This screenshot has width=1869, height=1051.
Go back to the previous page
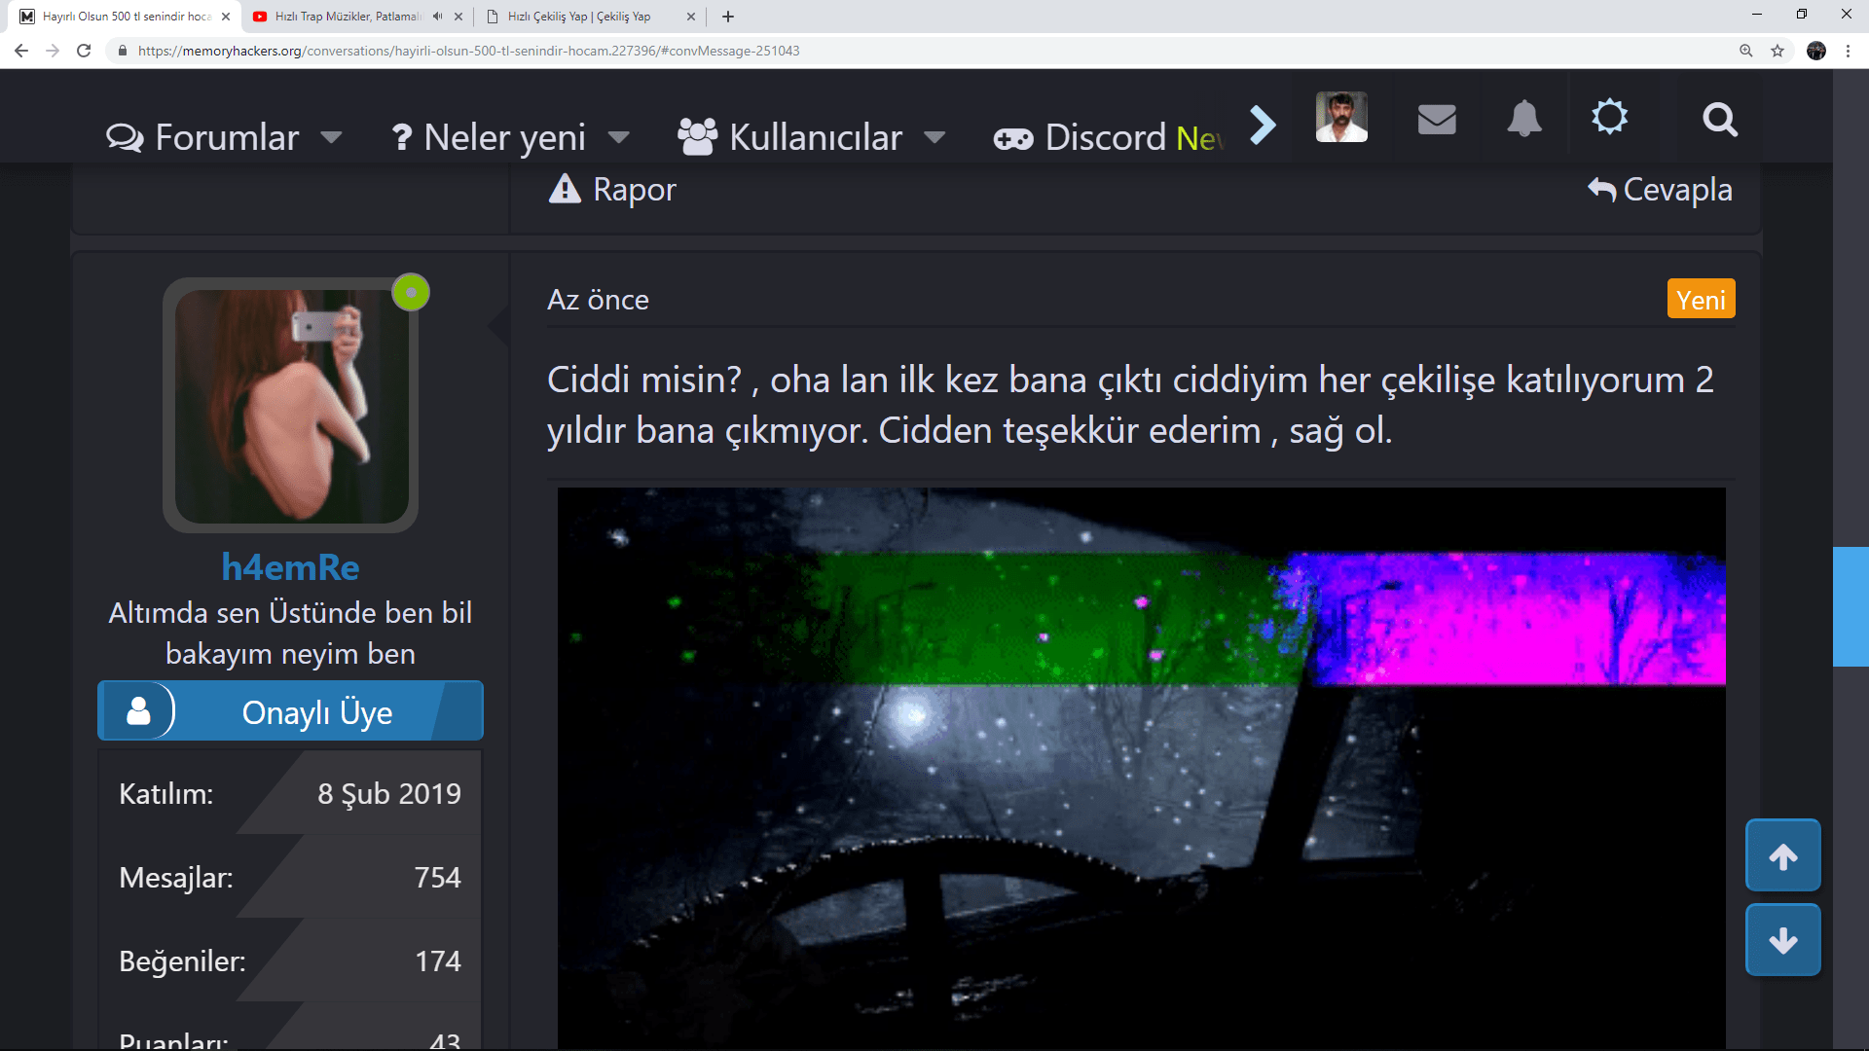21,51
